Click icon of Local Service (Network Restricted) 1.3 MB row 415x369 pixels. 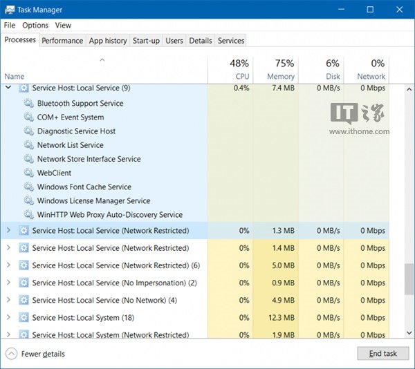(24, 231)
